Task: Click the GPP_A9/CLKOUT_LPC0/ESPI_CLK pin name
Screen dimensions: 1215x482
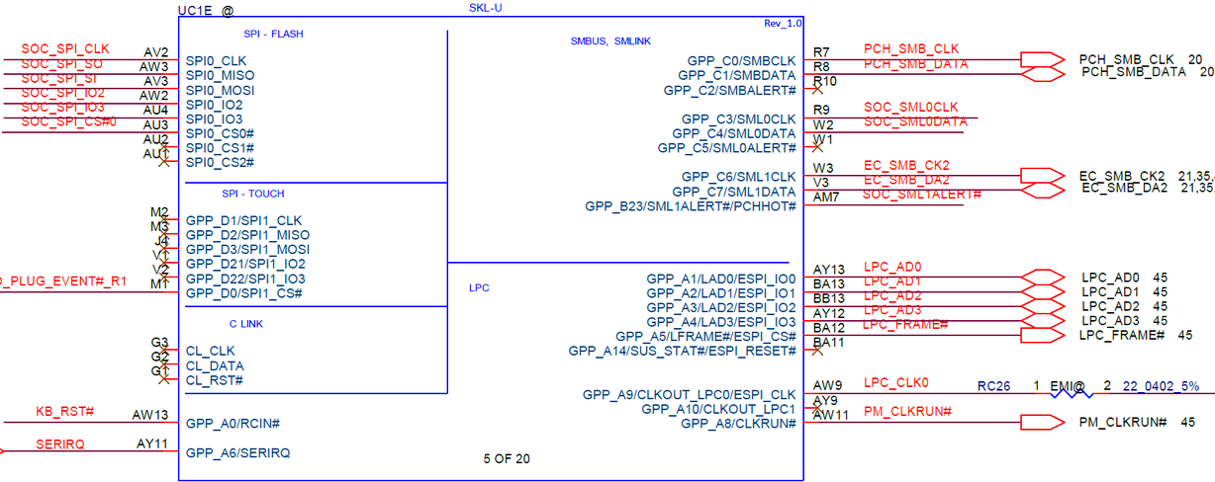Action: click(690, 394)
